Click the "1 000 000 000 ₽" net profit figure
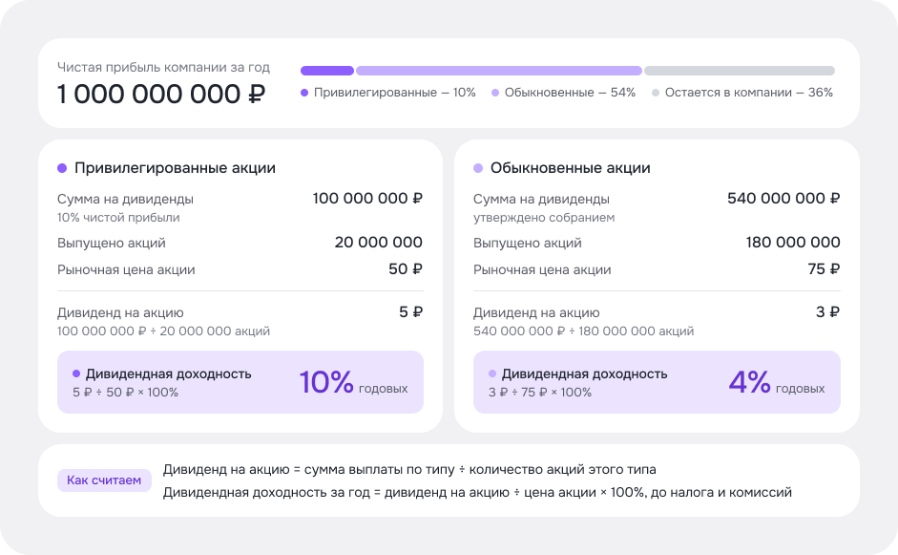The image size is (898, 555). [161, 94]
